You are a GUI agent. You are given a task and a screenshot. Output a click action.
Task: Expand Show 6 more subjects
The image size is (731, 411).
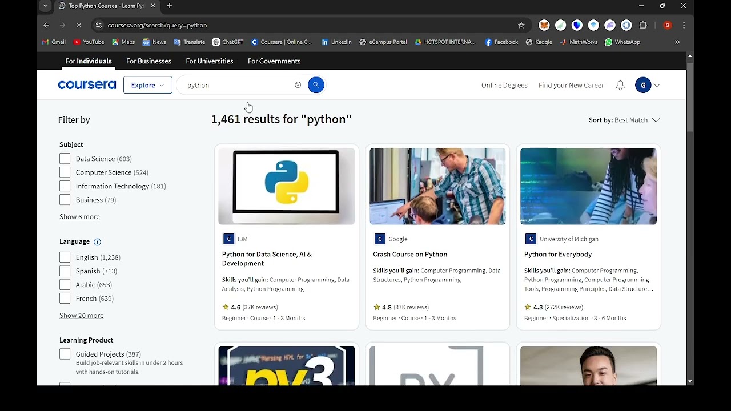pyautogui.click(x=79, y=217)
